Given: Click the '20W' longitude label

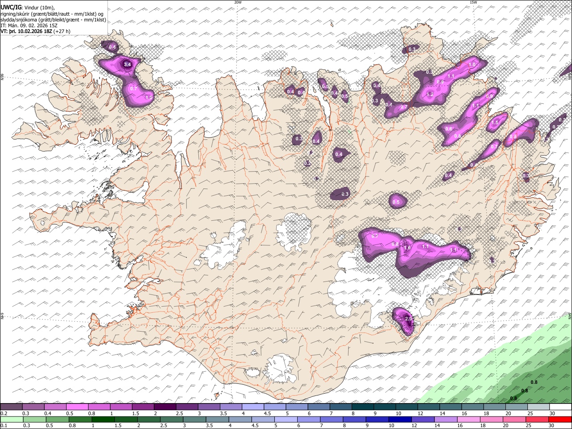Looking at the screenshot, I should click(238, 2).
